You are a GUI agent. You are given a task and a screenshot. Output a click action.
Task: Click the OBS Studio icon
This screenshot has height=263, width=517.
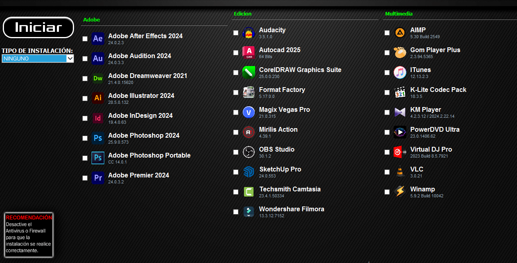pyautogui.click(x=249, y=152)
